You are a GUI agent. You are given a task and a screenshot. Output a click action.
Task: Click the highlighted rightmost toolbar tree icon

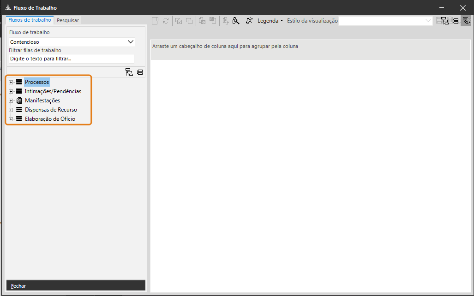coord(466,21)
